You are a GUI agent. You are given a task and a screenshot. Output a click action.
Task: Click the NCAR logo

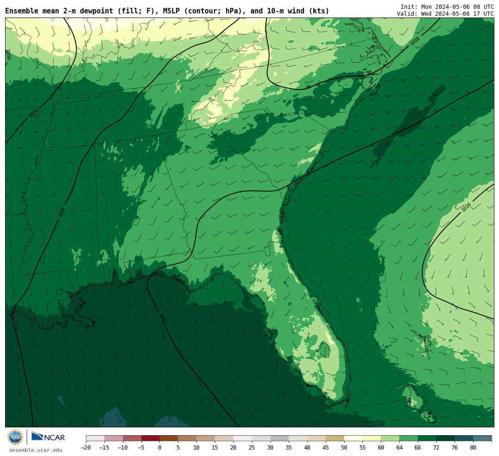coord(48,437)
